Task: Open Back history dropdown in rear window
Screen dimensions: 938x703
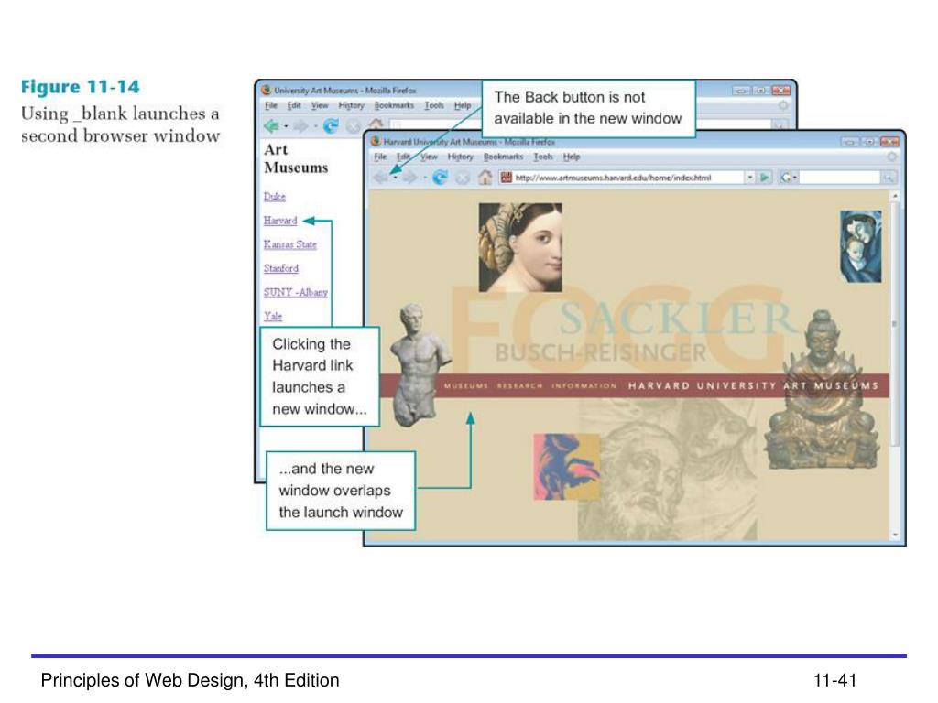Action: (286, 126)
